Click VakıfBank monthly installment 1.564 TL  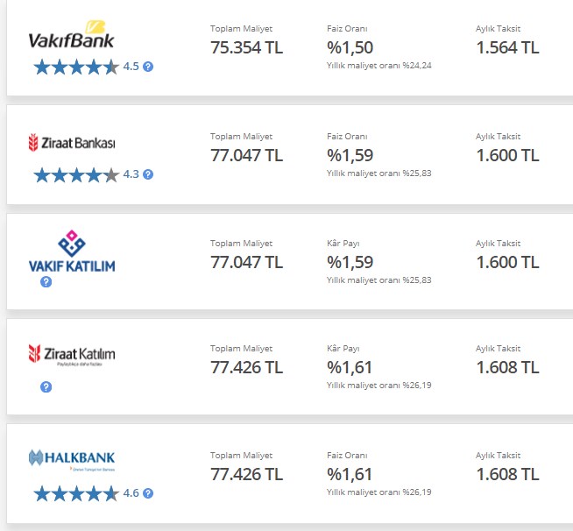pyautogui.click(x=507, y=47)
